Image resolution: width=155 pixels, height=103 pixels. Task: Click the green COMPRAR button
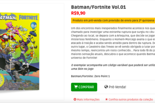84,87
